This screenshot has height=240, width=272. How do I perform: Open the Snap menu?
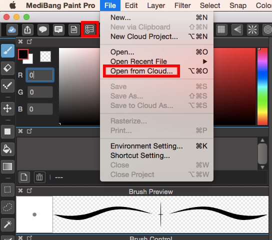[x=238, y=5]
